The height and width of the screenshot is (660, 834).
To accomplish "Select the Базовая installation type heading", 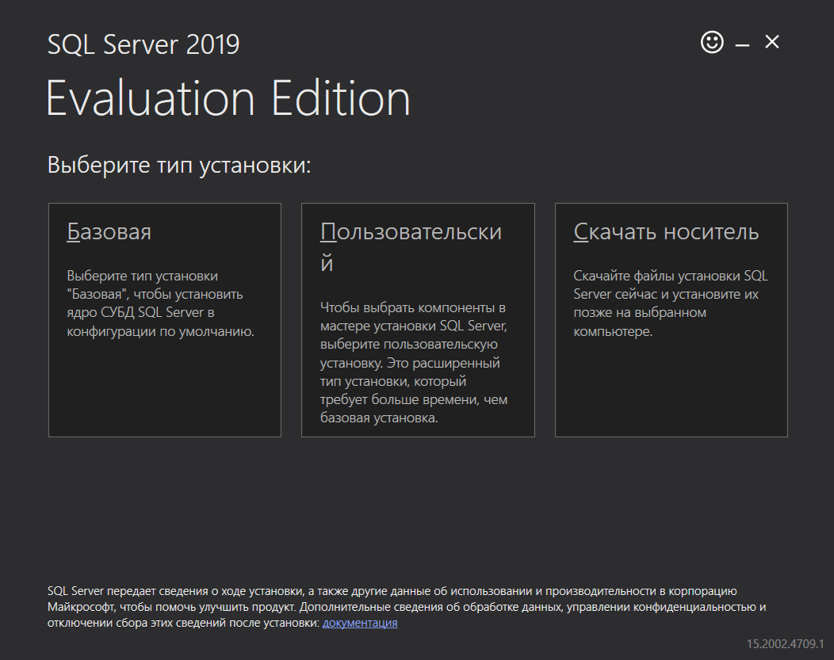I will (109, 232).
